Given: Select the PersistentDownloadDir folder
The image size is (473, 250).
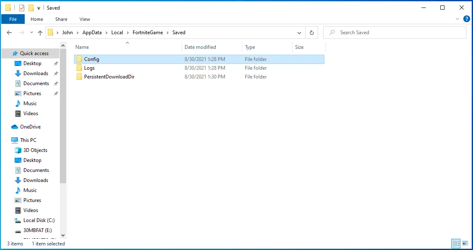Looking at the screenshot, I should (x=199, y=77).
